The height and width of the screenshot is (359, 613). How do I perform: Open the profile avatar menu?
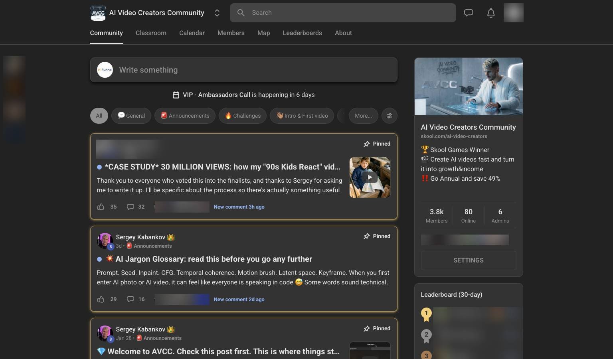point(514,13)
